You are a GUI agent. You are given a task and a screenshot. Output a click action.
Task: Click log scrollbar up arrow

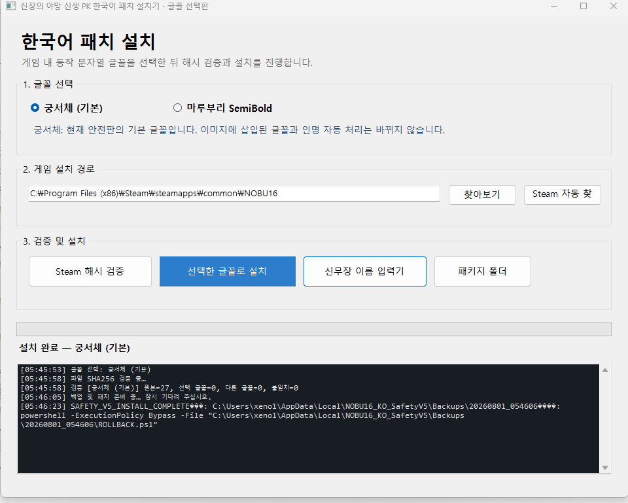point(605,370)
